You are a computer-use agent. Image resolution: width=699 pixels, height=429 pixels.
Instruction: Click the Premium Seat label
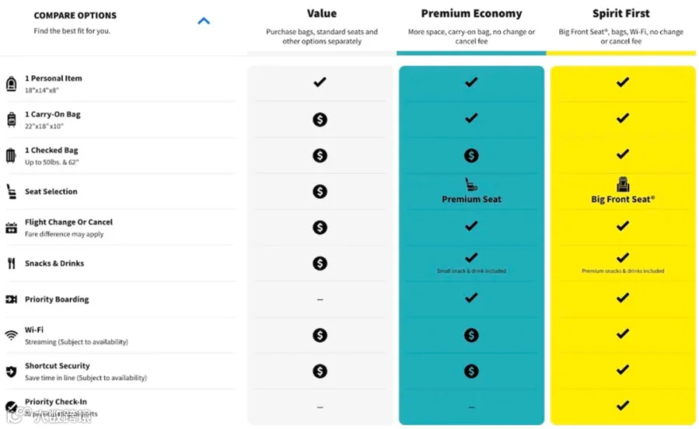click(471, 199)
